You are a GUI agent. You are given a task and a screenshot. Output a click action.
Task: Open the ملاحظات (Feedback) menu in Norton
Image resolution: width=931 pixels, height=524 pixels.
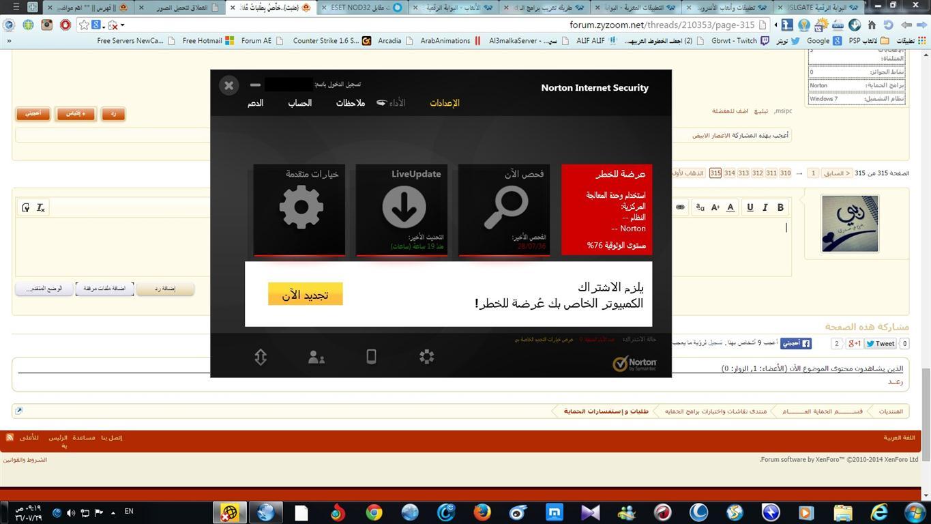(x=351, y=103)
